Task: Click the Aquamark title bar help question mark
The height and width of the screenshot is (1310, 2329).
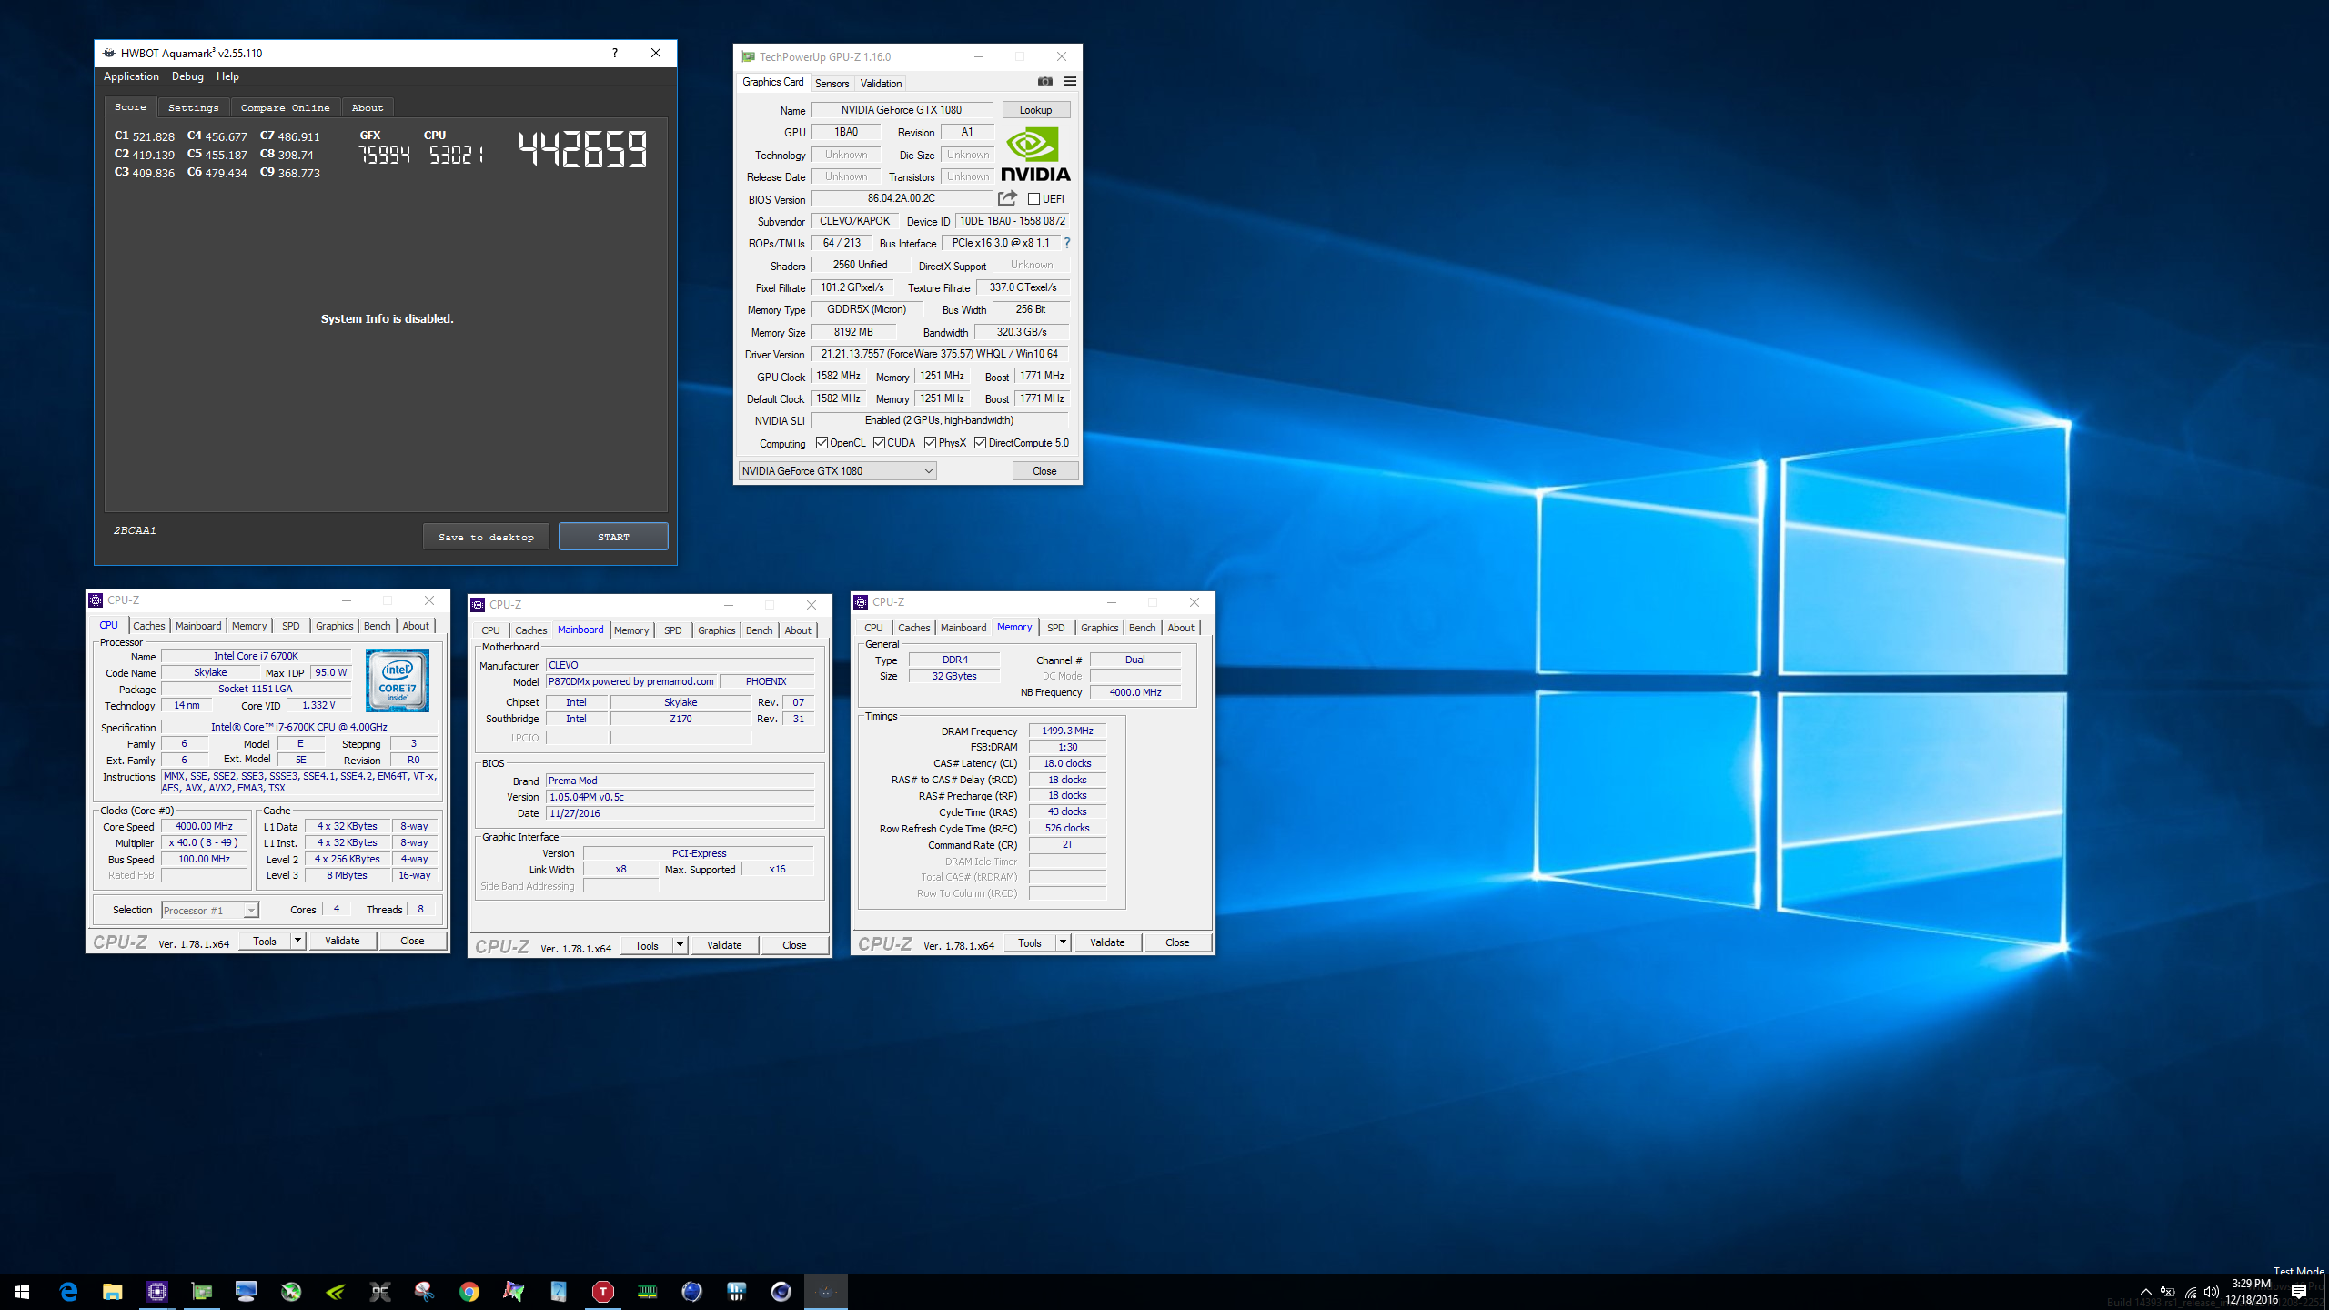Action: pyautogui.click(x=615, y=53)
